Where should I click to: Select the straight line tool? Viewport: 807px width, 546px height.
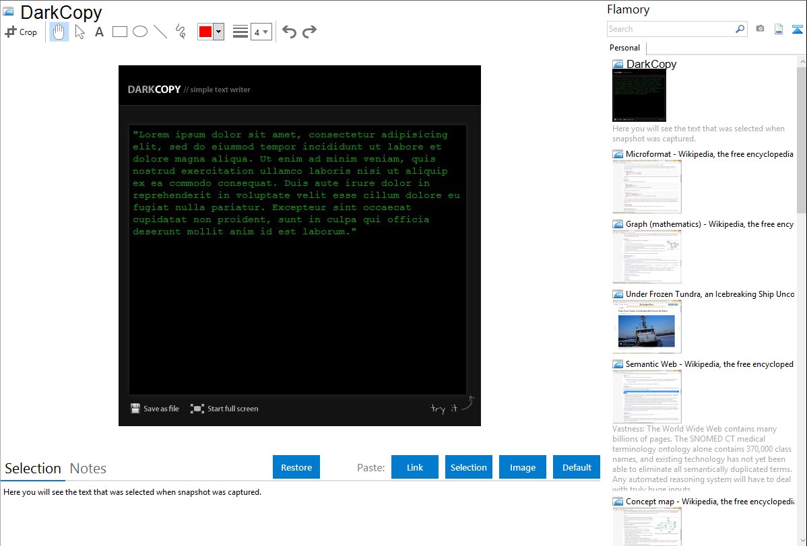160,32
